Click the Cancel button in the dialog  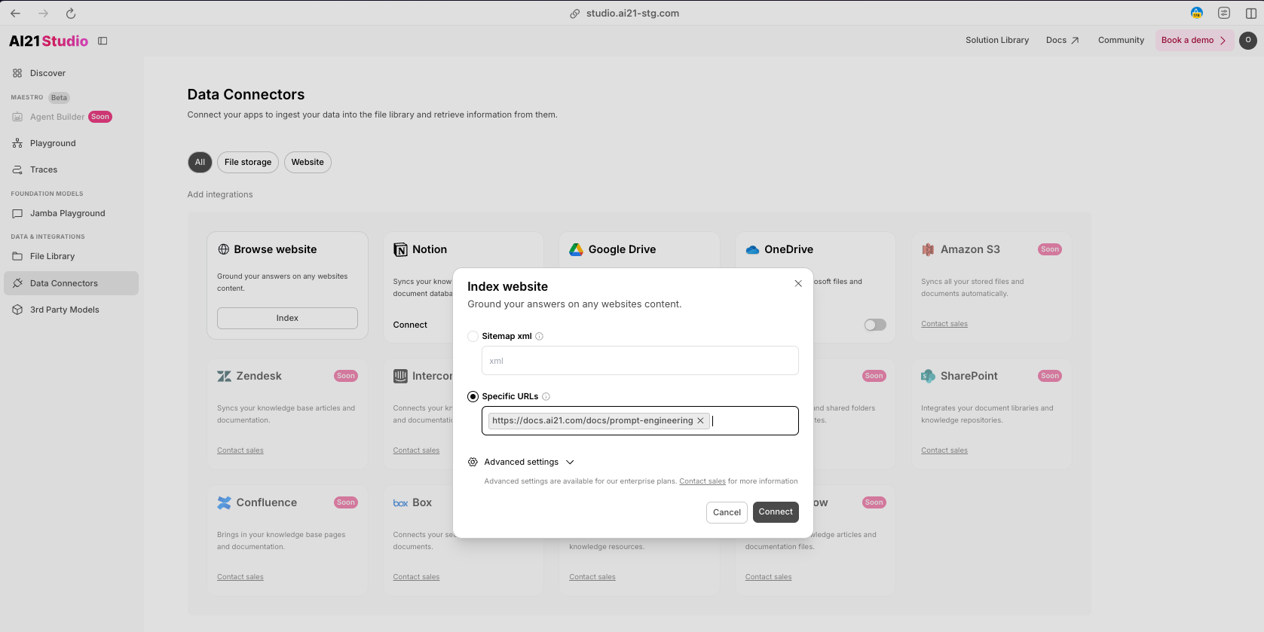(x=727, y=512)
